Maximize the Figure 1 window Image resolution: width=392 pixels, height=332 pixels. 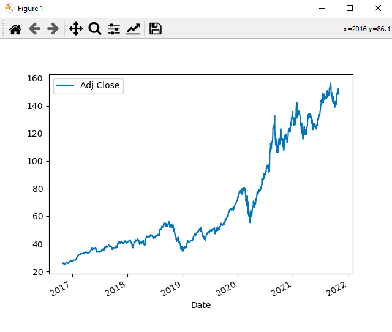coord(350,8)
